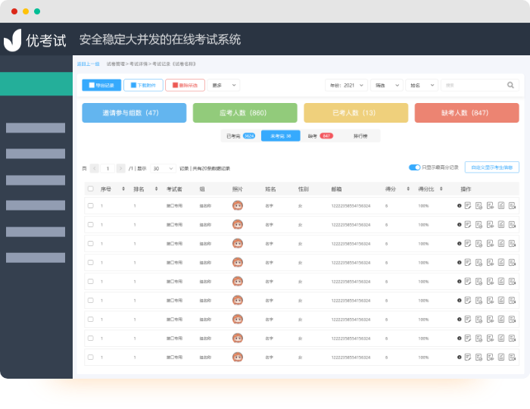The height and width of the screenshot is (409, 530).
Task: Click second row's document-edit icon
Action: 468,224
